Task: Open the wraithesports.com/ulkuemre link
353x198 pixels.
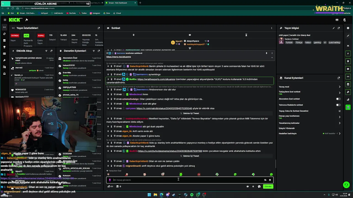Action: [x=156, y=79]
